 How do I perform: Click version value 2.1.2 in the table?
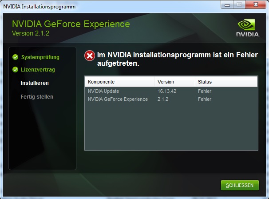click(163, 99)
